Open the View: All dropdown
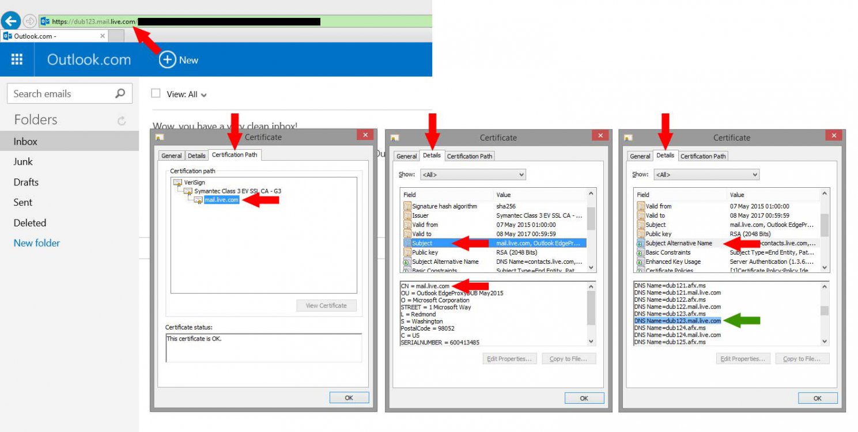Screen dimensions: 858x432 (187, 94)
